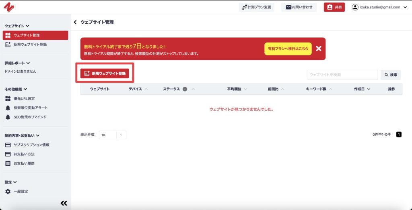Click the back arrow beside ウェブサイト管理
This screenshot has width=412, height=210.
point(75,22)
